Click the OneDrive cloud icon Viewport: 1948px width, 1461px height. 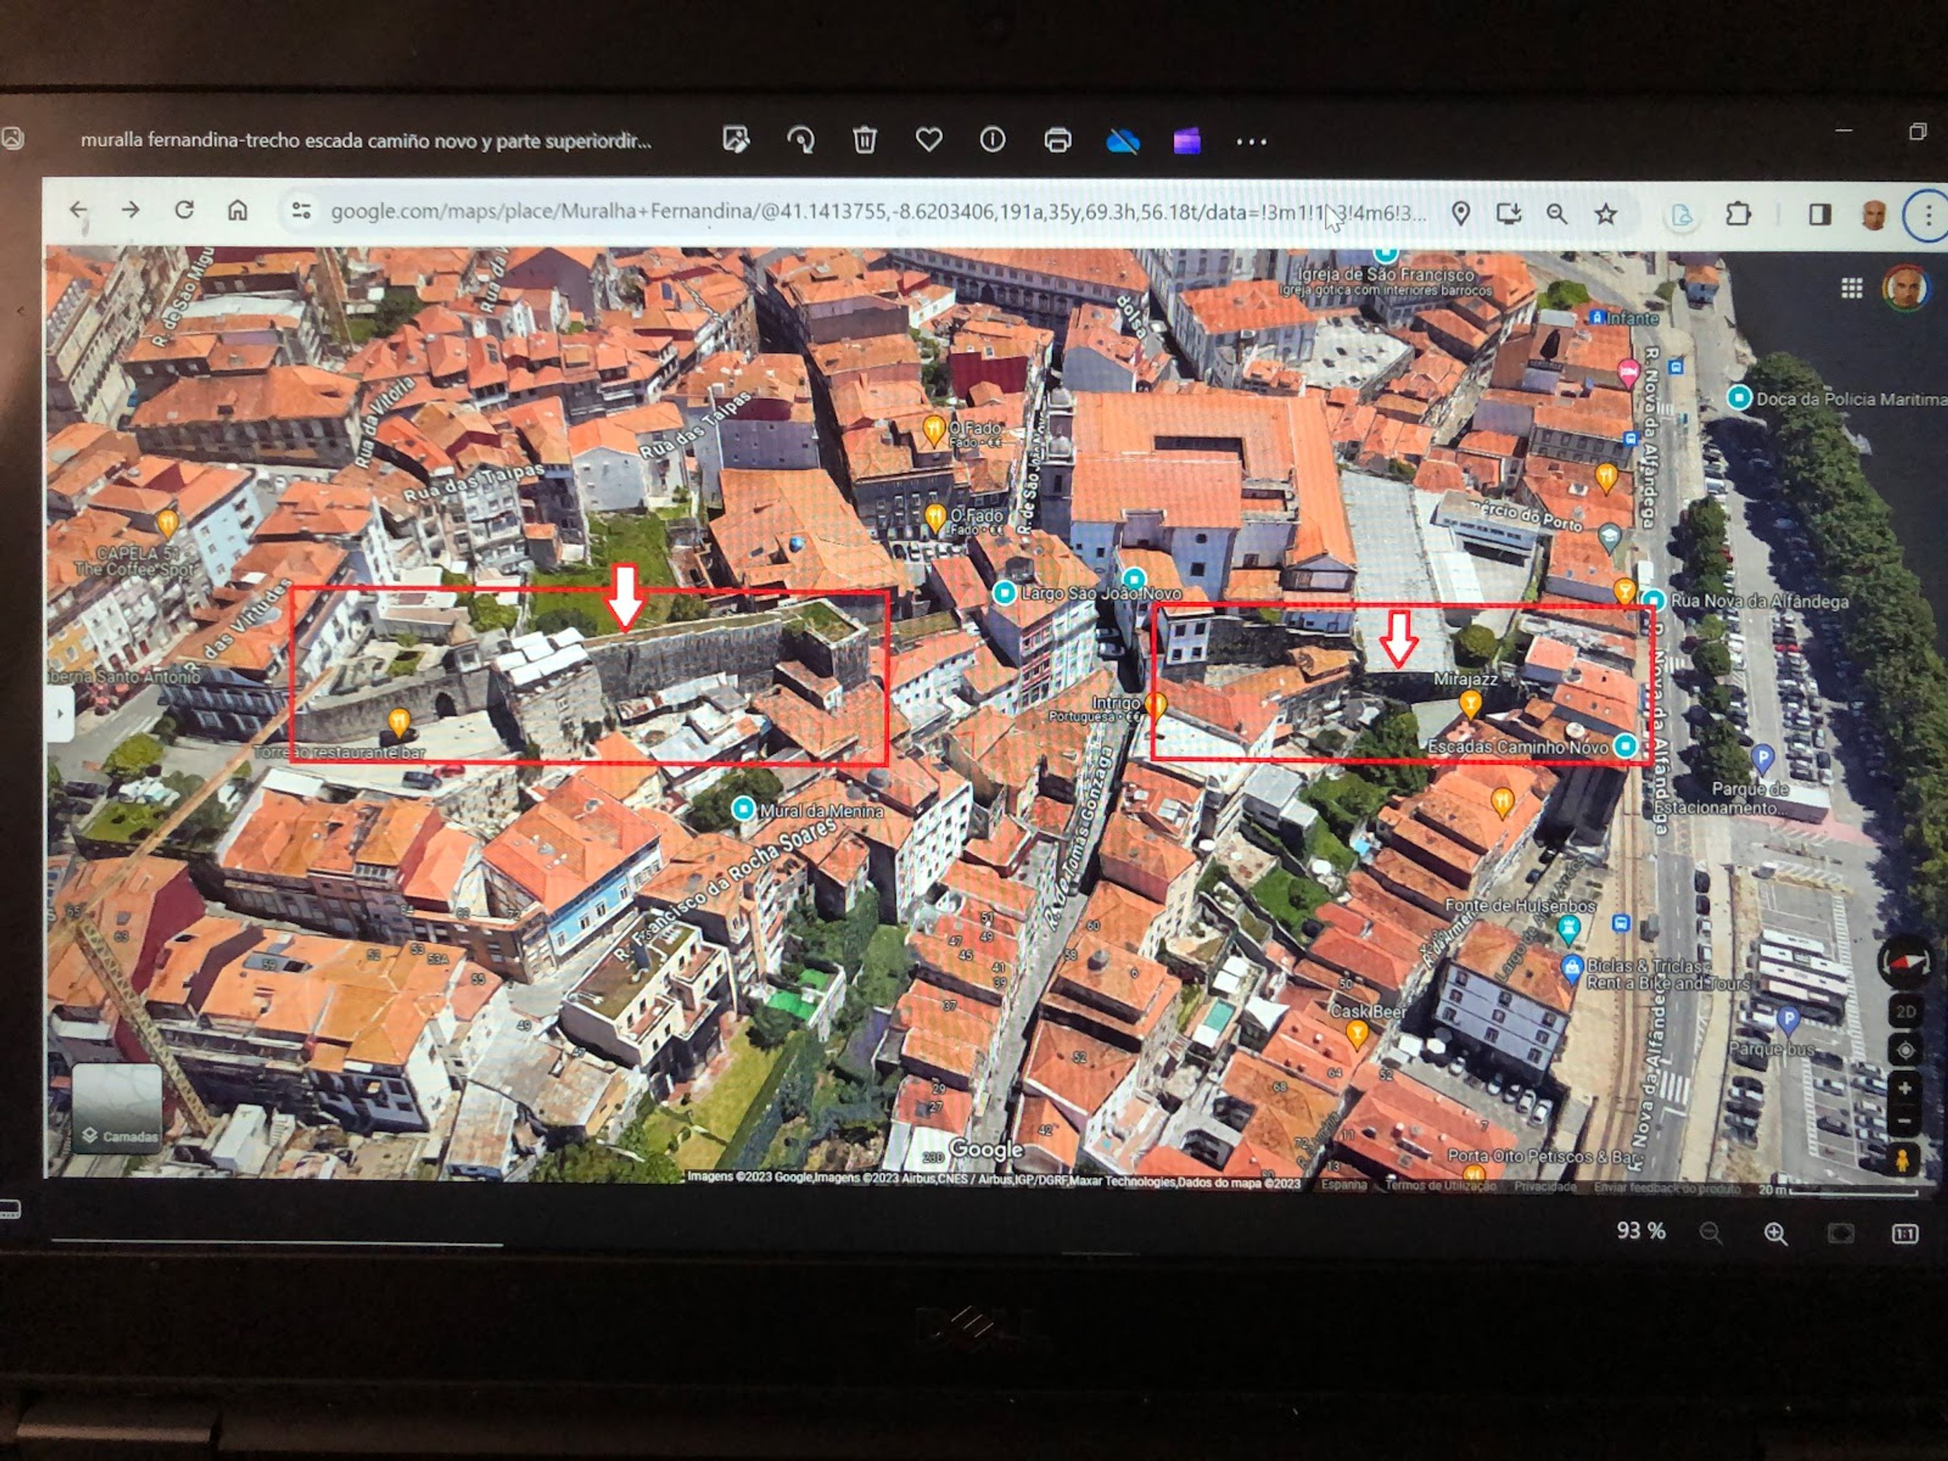pos(1123,141)
